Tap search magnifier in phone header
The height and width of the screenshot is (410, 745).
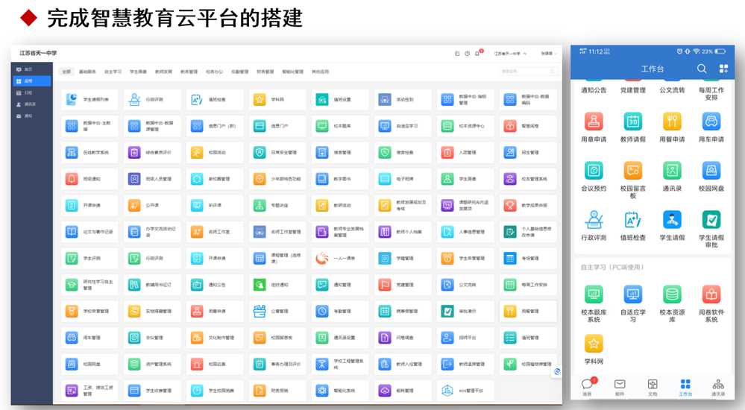point(702,69)
